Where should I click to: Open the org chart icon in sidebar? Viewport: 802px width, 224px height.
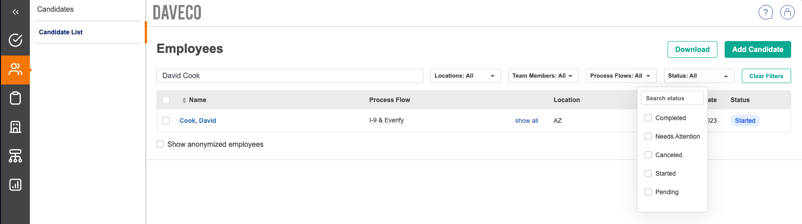click(x=15, y=156)
